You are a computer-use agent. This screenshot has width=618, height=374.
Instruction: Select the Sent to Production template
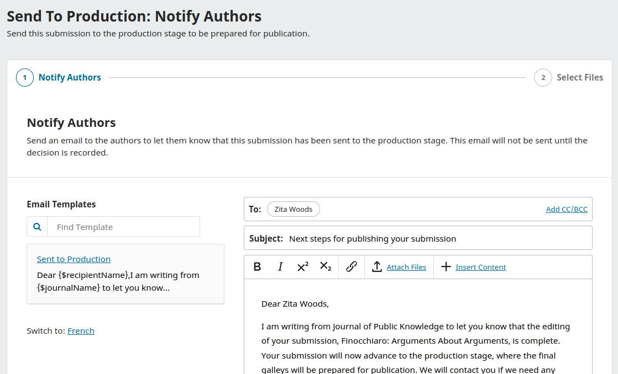(x=74, y=259)
